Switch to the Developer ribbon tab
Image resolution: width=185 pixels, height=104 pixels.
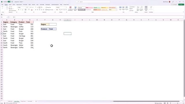coord(48,5)
